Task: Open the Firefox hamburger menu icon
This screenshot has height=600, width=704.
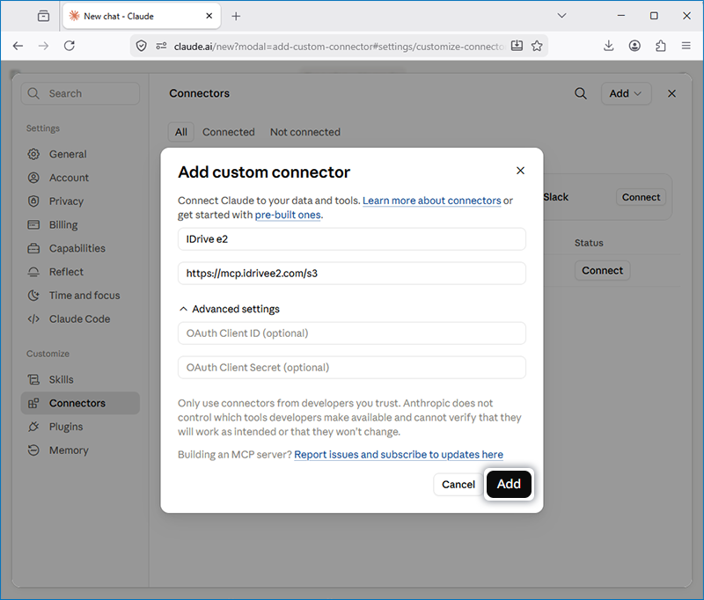Action: [x=686, y=46]
